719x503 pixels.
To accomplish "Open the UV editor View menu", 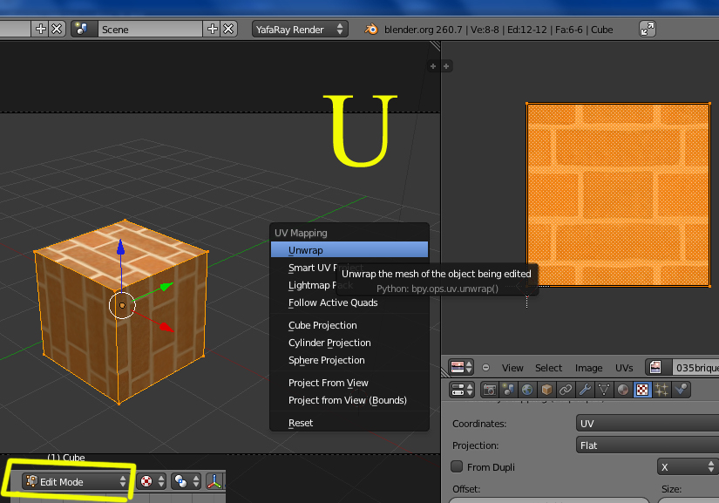I will (x=512, y=368).
